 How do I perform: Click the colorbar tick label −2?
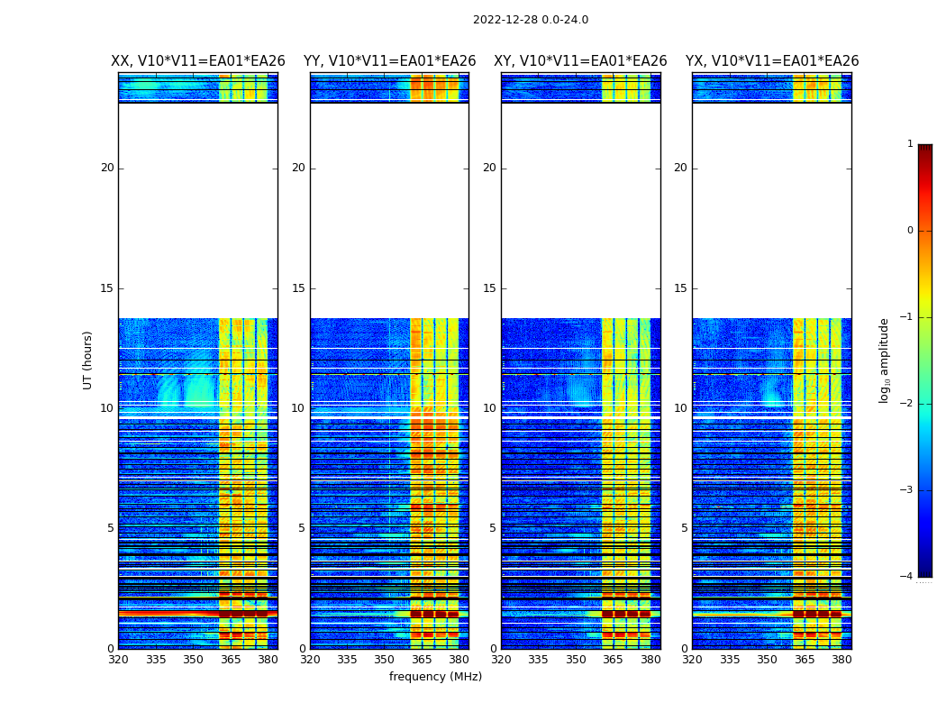906,404
